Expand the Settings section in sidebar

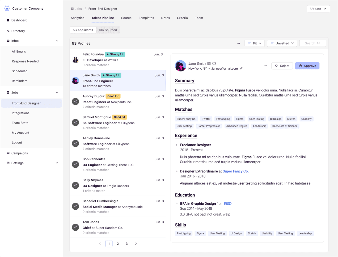(57, 163)
